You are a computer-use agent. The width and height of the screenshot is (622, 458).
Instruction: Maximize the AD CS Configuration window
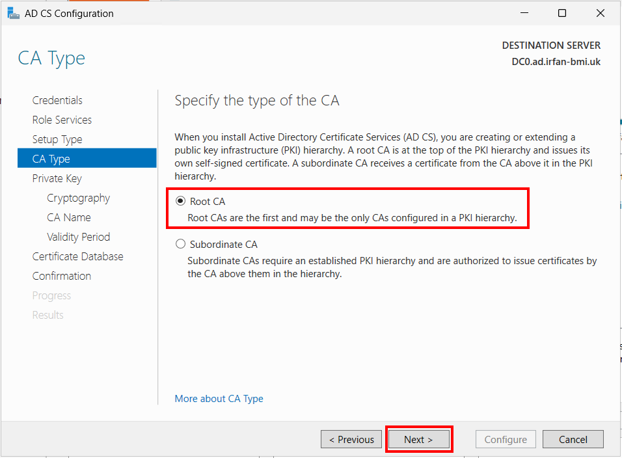click(562, 13)
